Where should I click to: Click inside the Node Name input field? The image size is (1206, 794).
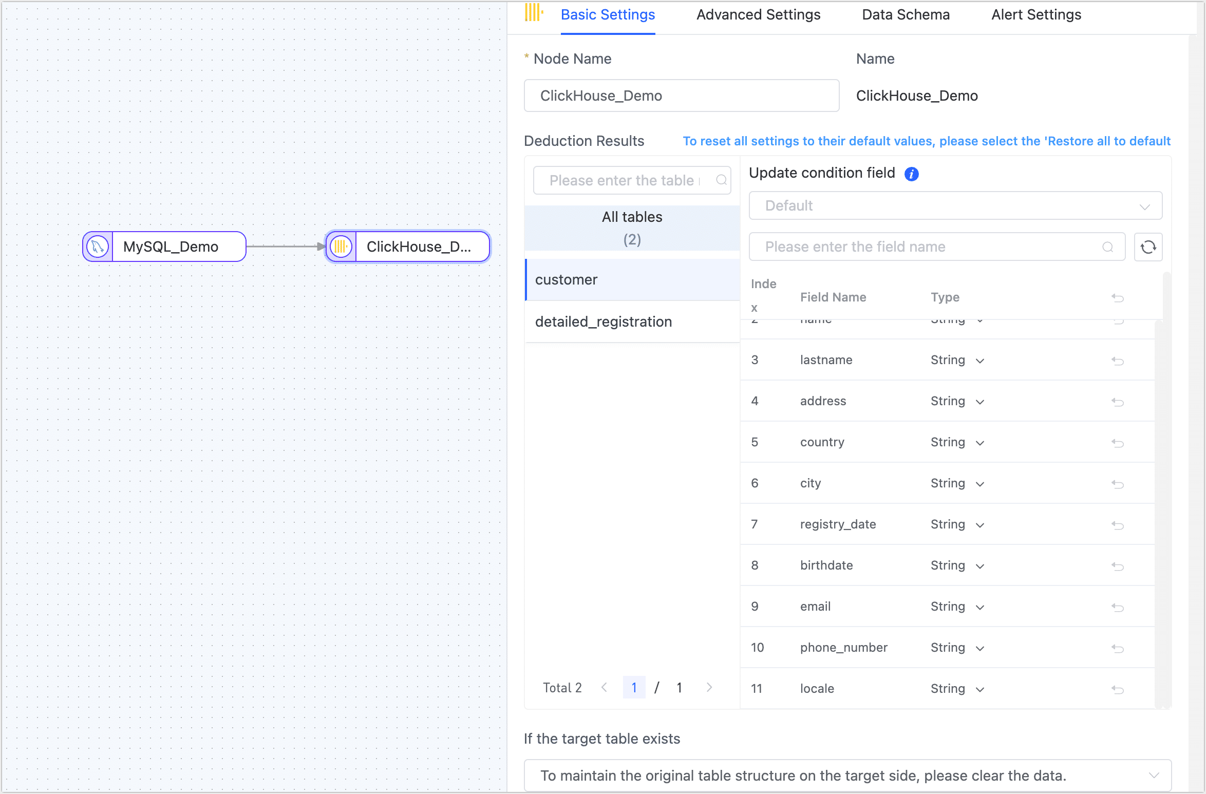tap(681, 96)
